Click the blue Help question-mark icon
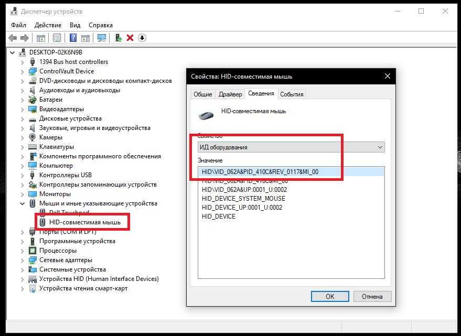This screenshot has height=336, width=461. tap(73, 38)
